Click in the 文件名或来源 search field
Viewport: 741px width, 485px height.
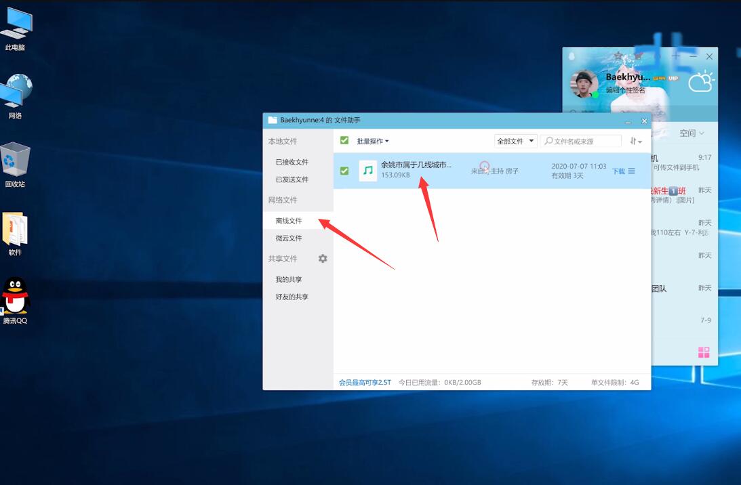tap(581, 141)
